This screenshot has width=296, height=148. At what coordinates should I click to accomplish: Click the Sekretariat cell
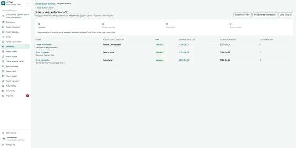(x=107, y=60)
